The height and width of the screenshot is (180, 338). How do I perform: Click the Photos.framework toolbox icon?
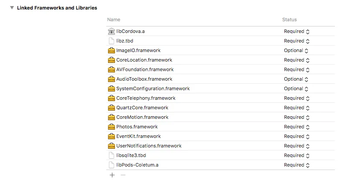111,127
